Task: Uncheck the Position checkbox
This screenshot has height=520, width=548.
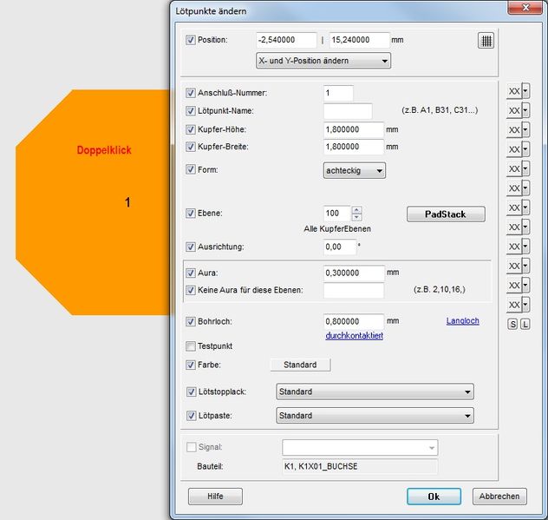Action: (191, 40)
